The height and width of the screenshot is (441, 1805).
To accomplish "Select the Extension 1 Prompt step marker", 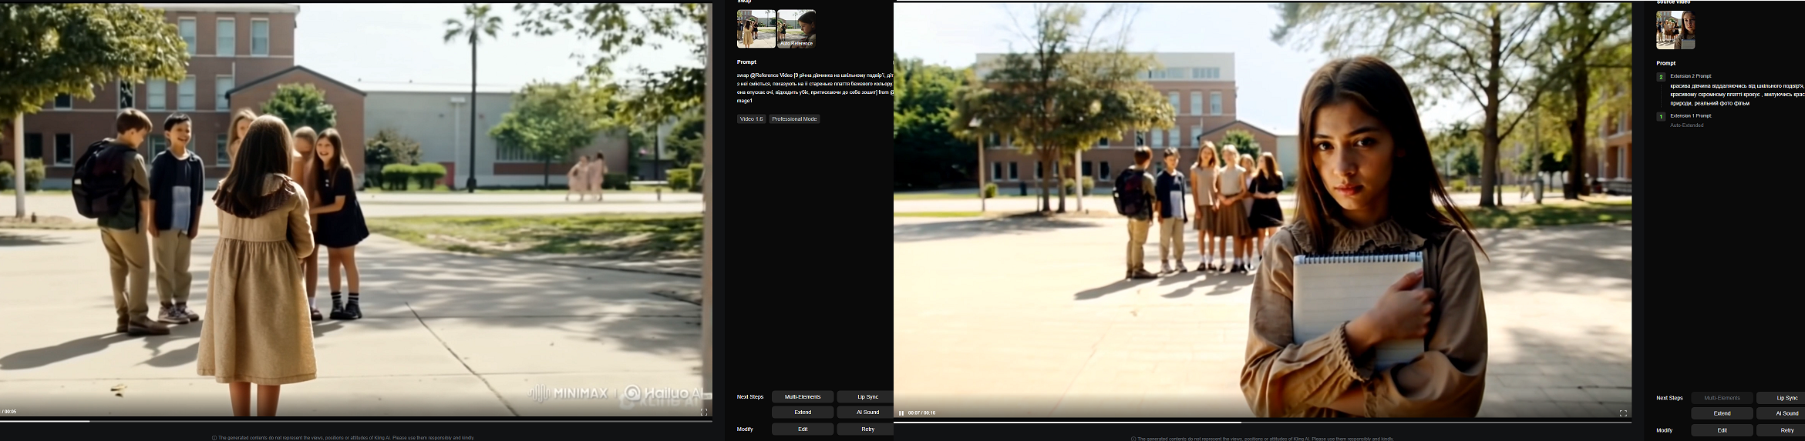I will click(x=1661, y=117).
